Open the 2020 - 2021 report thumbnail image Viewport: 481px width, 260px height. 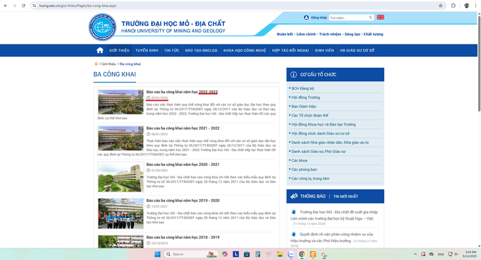coord(120,177)
